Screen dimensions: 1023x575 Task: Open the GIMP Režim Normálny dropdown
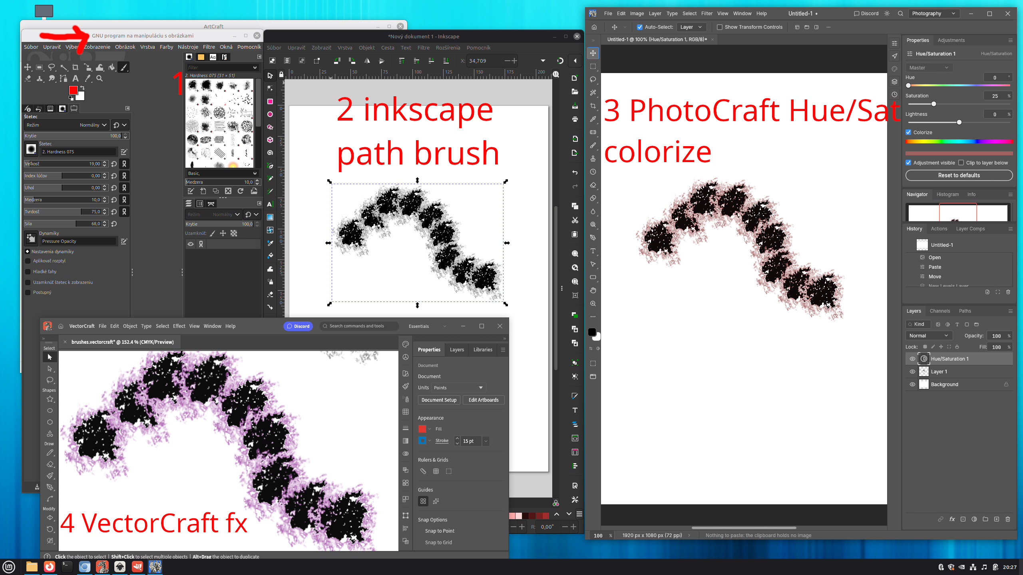click(66, 125)
